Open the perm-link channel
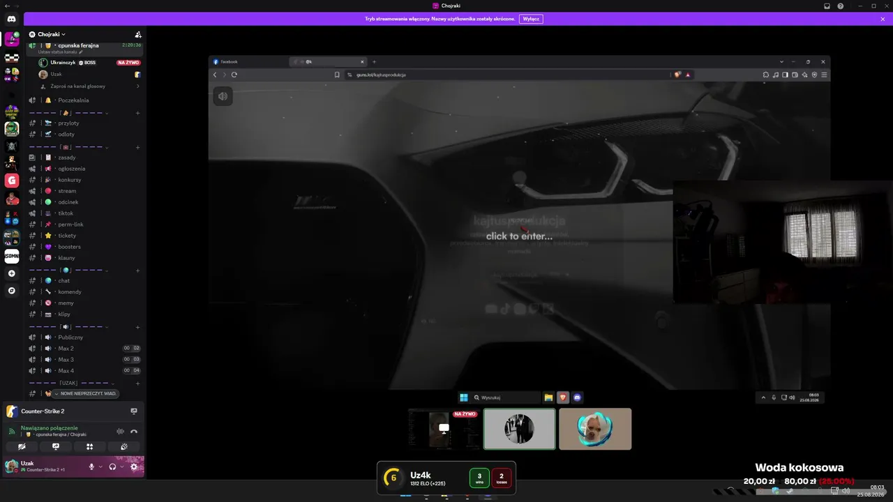This screenshot has height=502, width=893. 85,225
